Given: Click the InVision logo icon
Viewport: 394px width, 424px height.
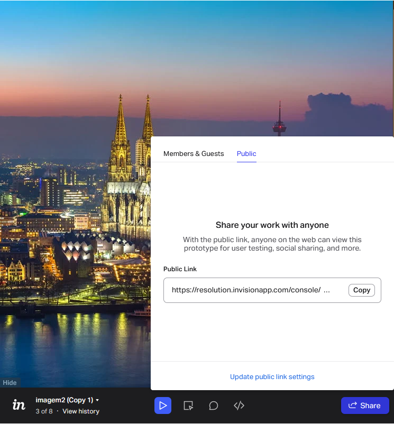Looking at the screenshot, I should click(x=19, y=405).
